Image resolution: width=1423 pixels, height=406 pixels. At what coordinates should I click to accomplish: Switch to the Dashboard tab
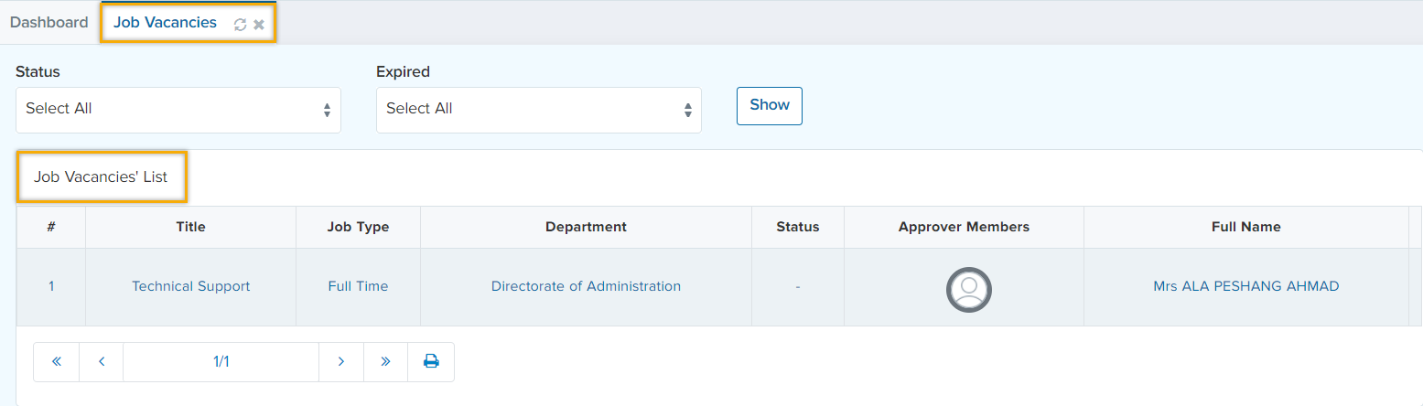coord(49,23)
